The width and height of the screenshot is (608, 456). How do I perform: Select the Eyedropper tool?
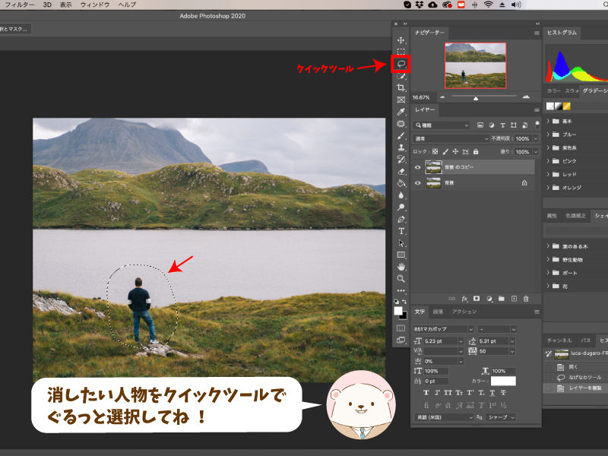click(401, 112)
